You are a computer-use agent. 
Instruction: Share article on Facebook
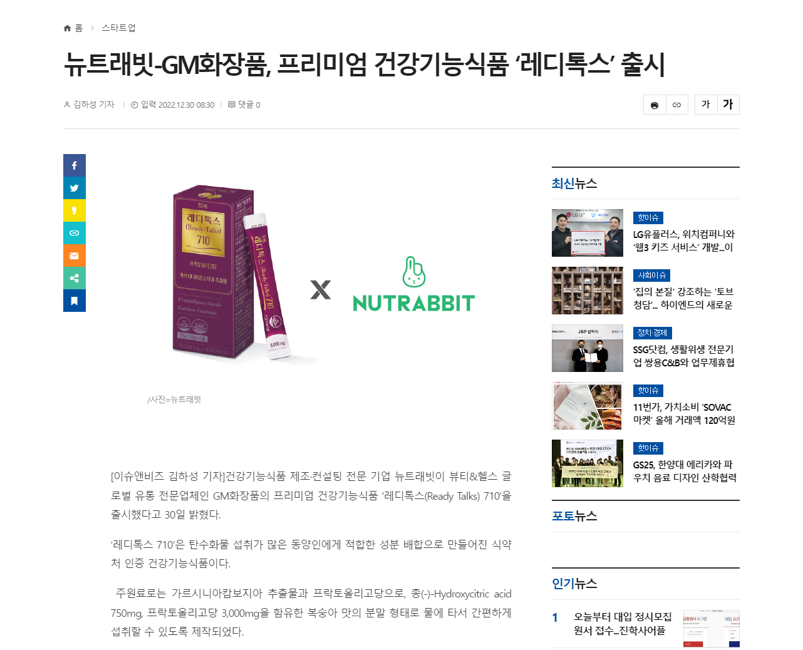75,165
